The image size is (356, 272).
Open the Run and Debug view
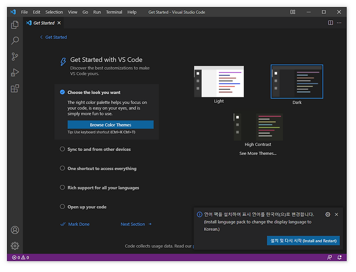click(15, 73)
